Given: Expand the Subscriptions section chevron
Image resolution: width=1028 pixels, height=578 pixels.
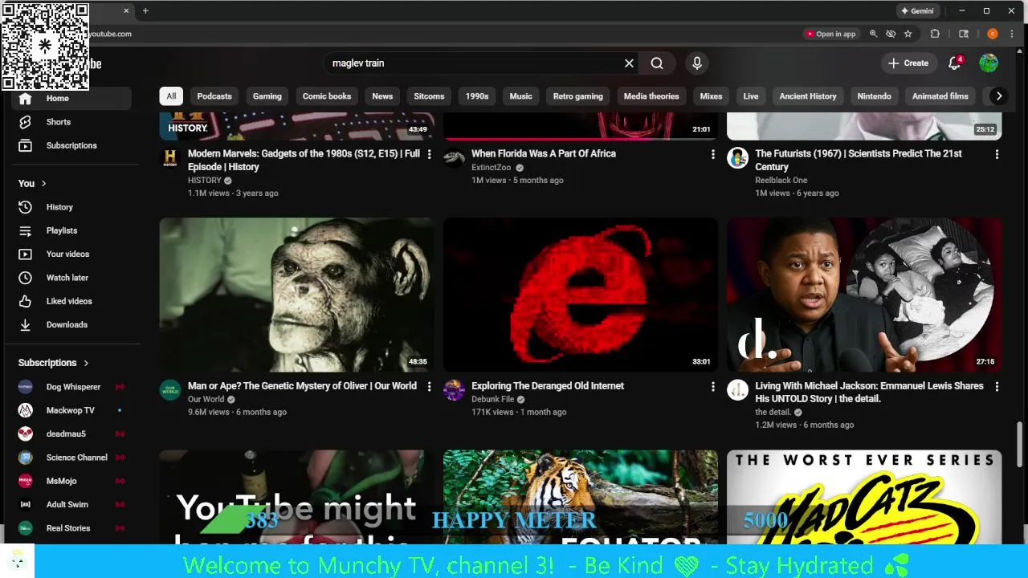Looking at the screenshot, I should click(86, 363).
